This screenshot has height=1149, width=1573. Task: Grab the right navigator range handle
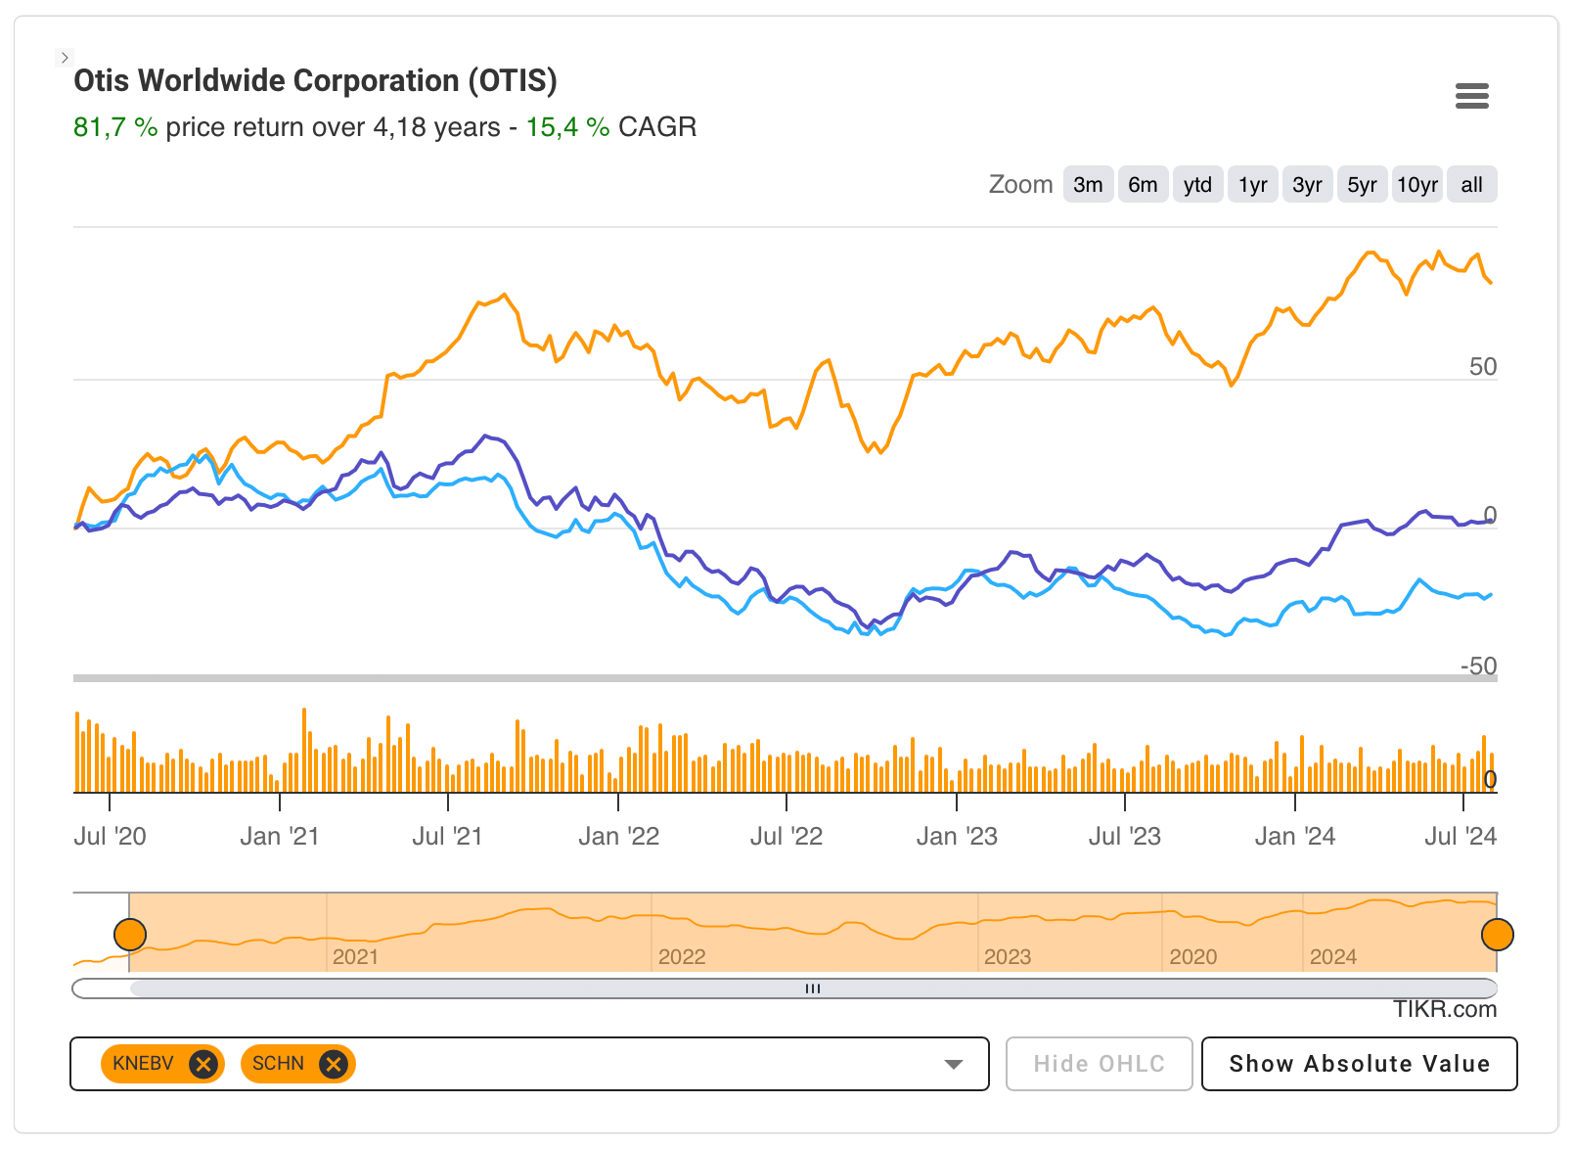pos(1497,935)
